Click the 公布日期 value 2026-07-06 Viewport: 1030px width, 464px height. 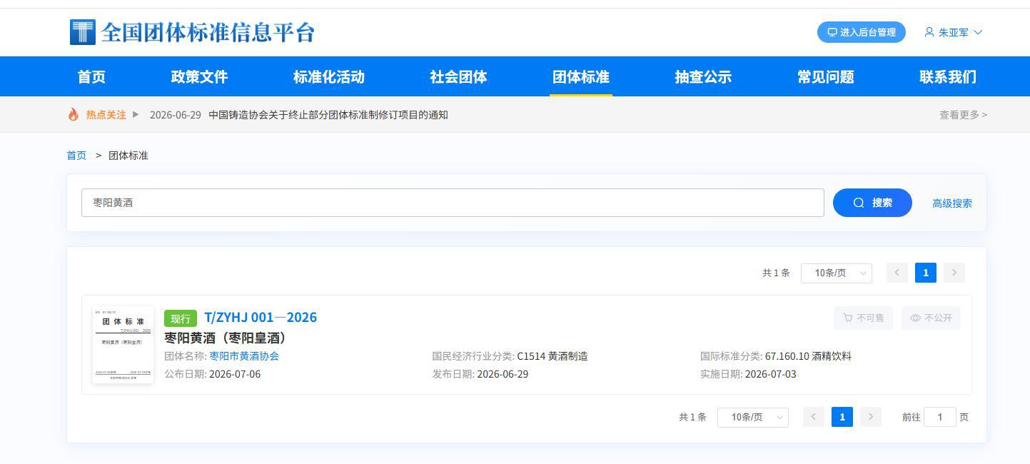[235, 374]
